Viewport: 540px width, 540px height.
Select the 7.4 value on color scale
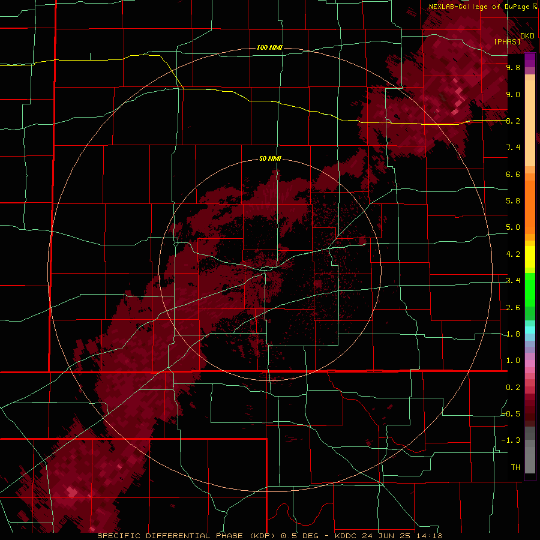tap(513, 148)
